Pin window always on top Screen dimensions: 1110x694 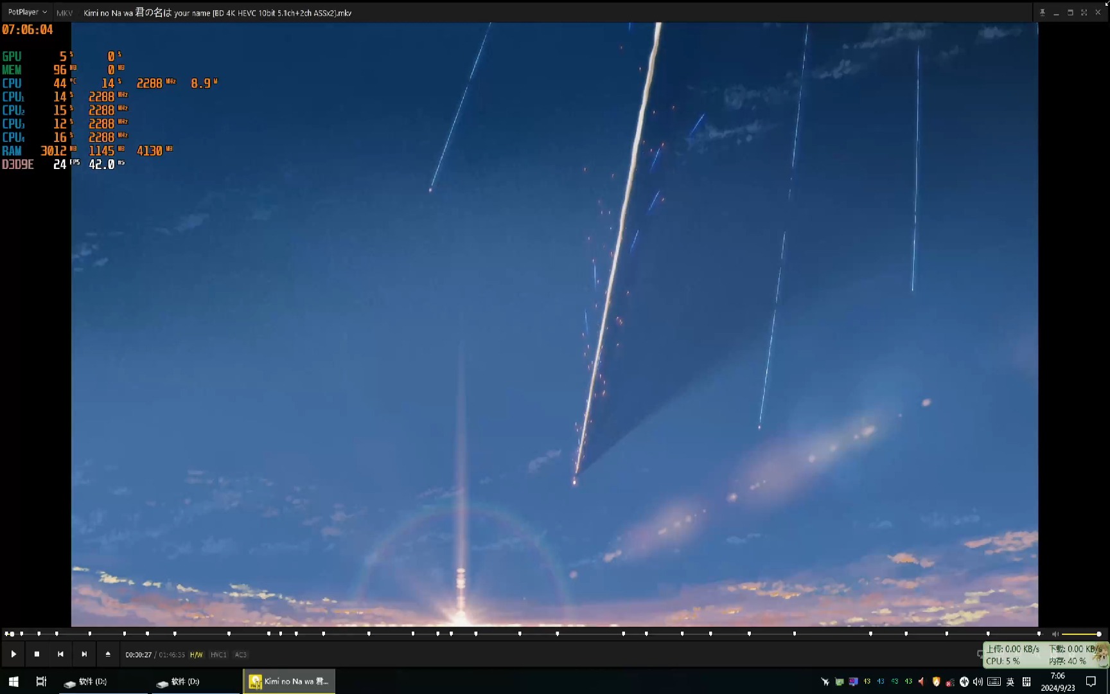tap(1043, 12)
